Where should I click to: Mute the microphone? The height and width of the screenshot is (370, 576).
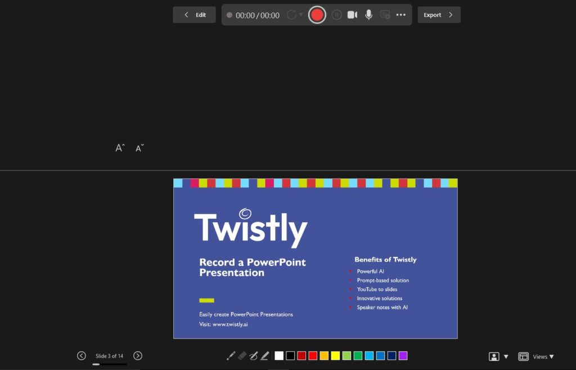tap(369, 15)
